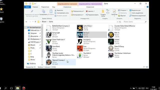Click Скопировать путь command

tap(62, 13)
